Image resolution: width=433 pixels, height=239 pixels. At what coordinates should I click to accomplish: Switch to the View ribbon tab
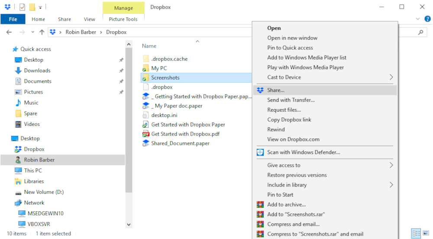pos(89,19)
